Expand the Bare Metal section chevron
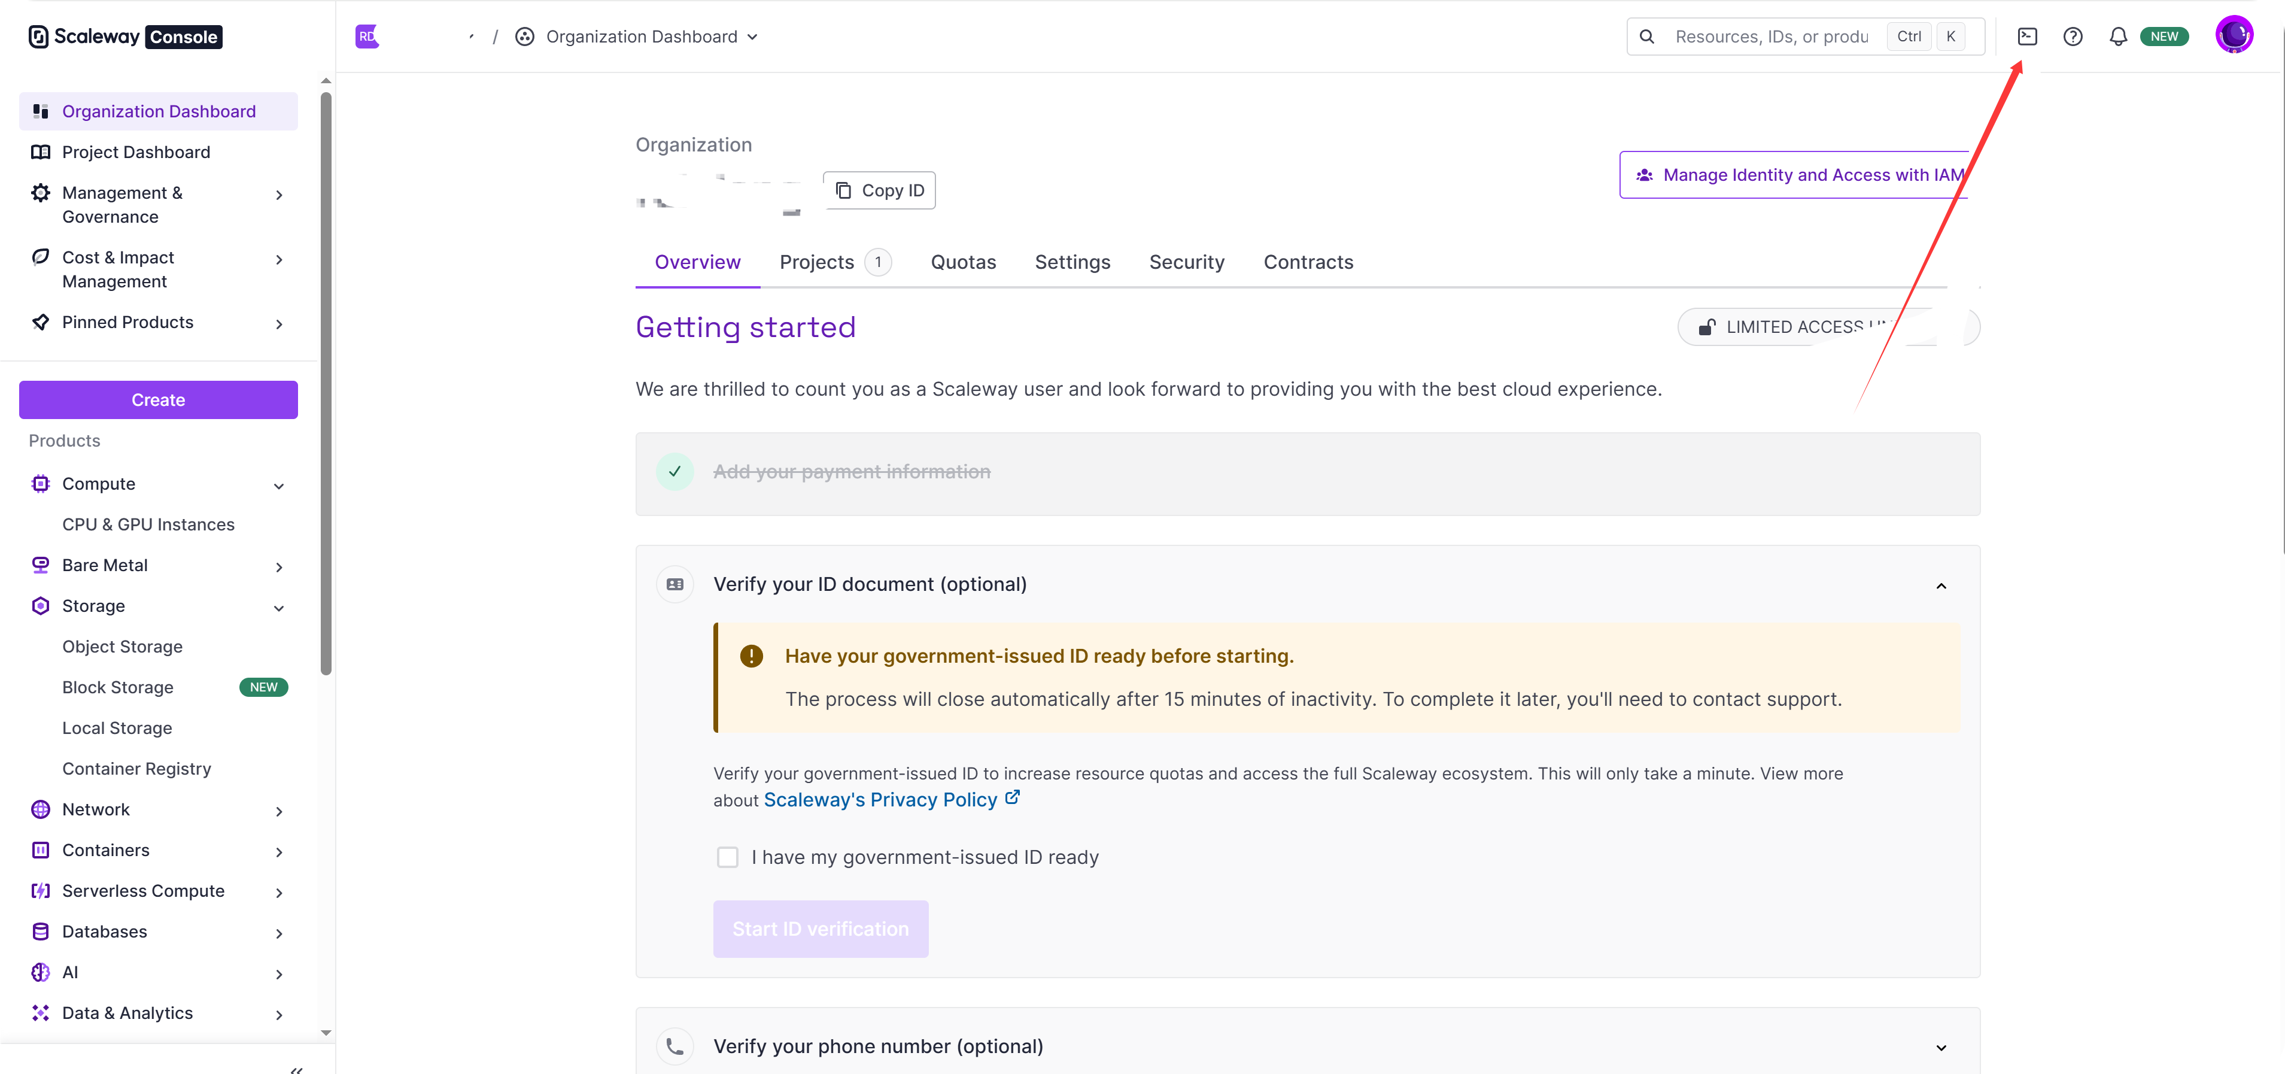This screenshot has height=1074, width=2285. point(279,567)
